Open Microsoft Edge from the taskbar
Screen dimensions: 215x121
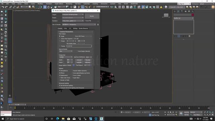[x=57, y=119]
